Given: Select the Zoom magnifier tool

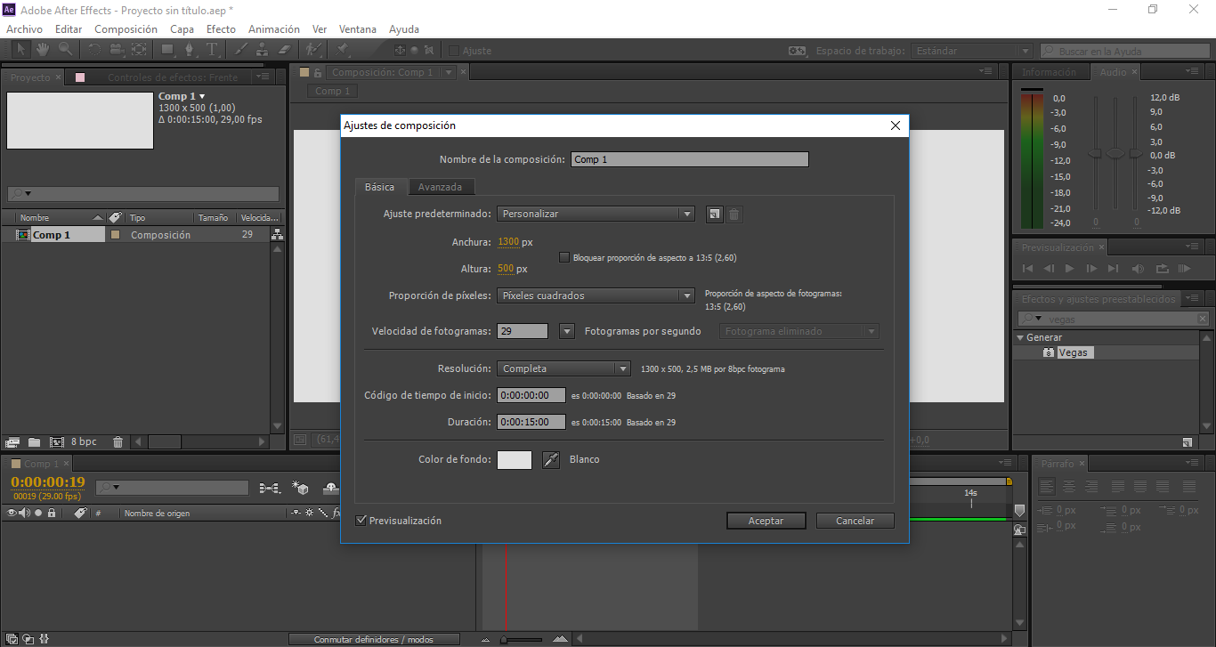Looking at the screenshot, I should (65, 50).
